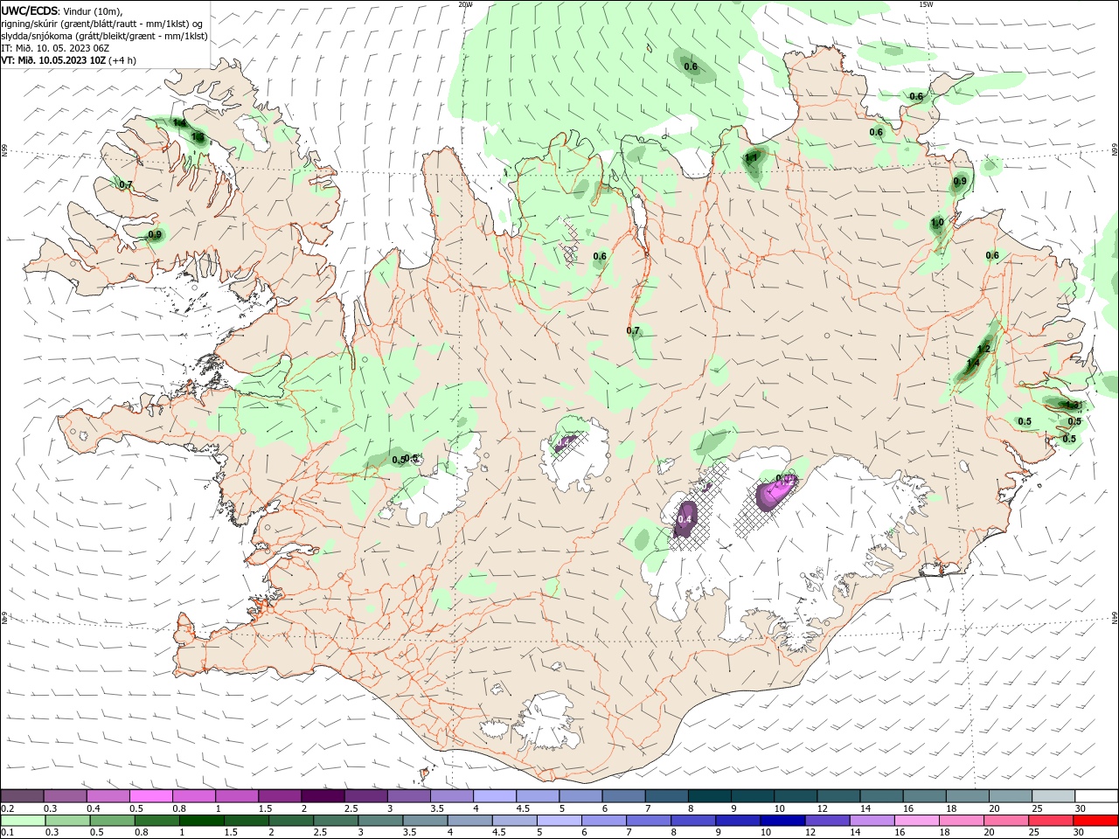Image resolution: width=1119 pixels, height=839 pixels.
Task: Click the 1.2 rainfall value in the East
Action: 983,349
